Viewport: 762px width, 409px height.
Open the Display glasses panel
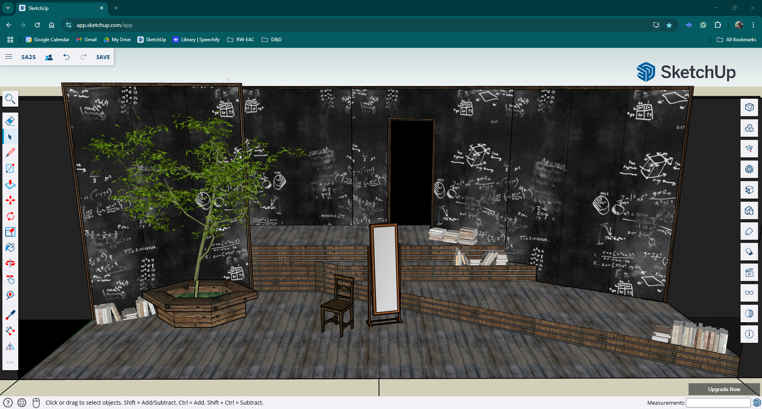click(x=749, y=293)
